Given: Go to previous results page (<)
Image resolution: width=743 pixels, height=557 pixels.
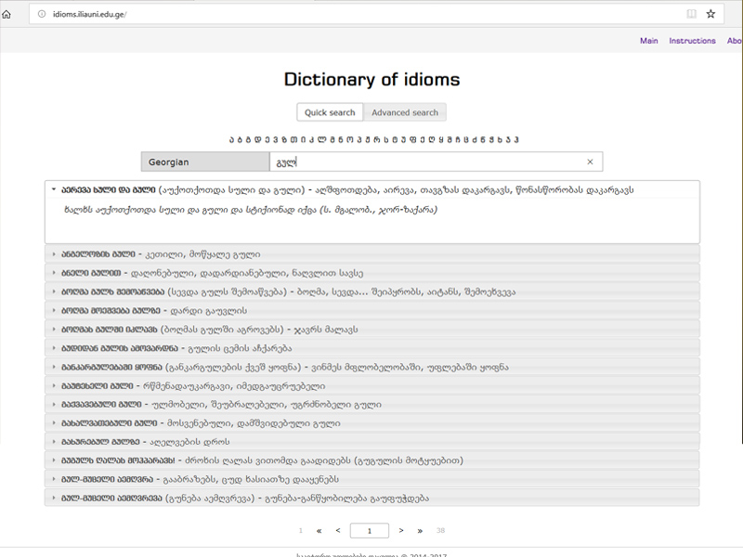Looking at the screenshot, I should 338,530.
